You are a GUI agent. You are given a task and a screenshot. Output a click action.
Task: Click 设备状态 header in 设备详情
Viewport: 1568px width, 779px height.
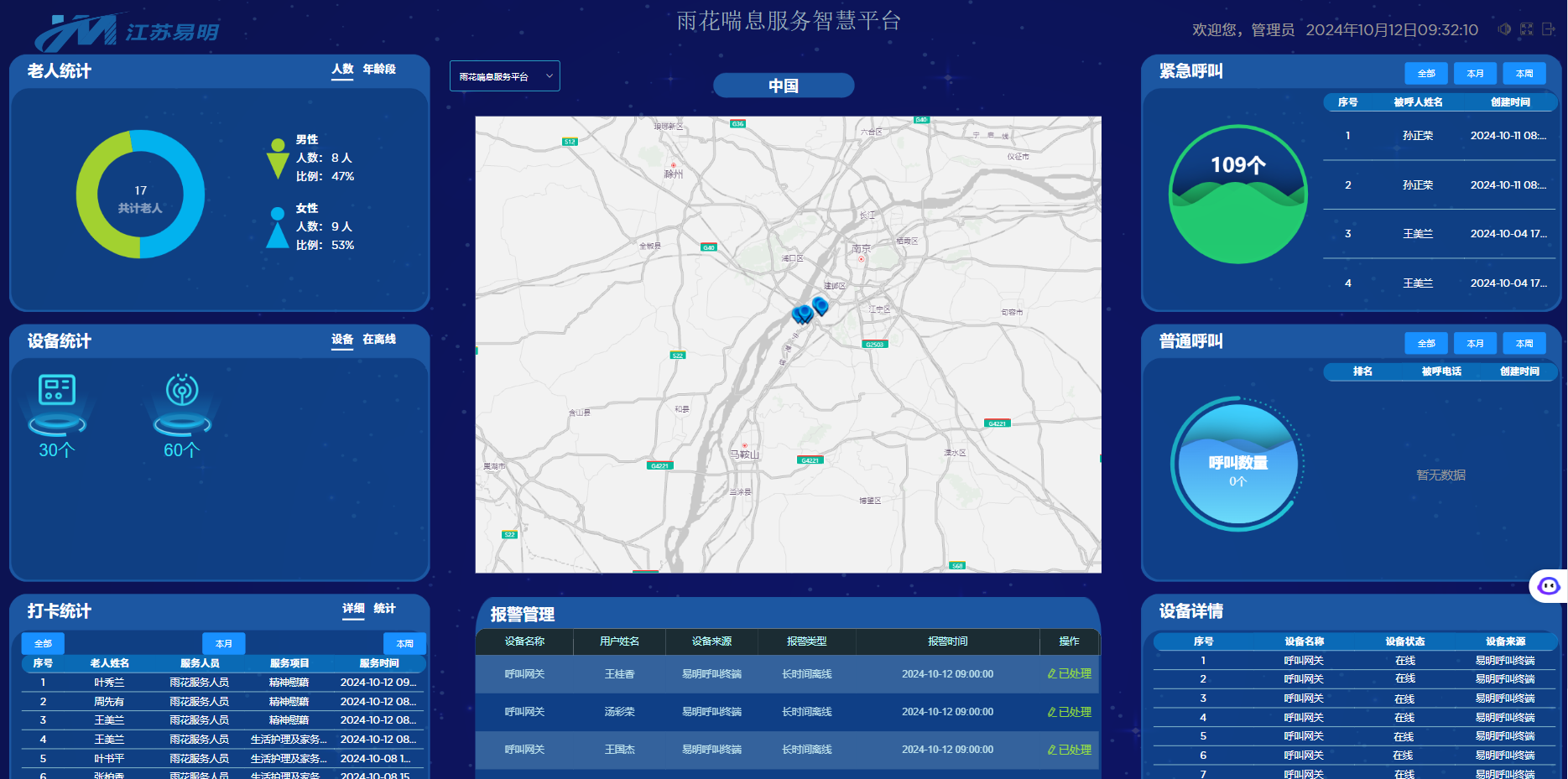[1405, 641]
